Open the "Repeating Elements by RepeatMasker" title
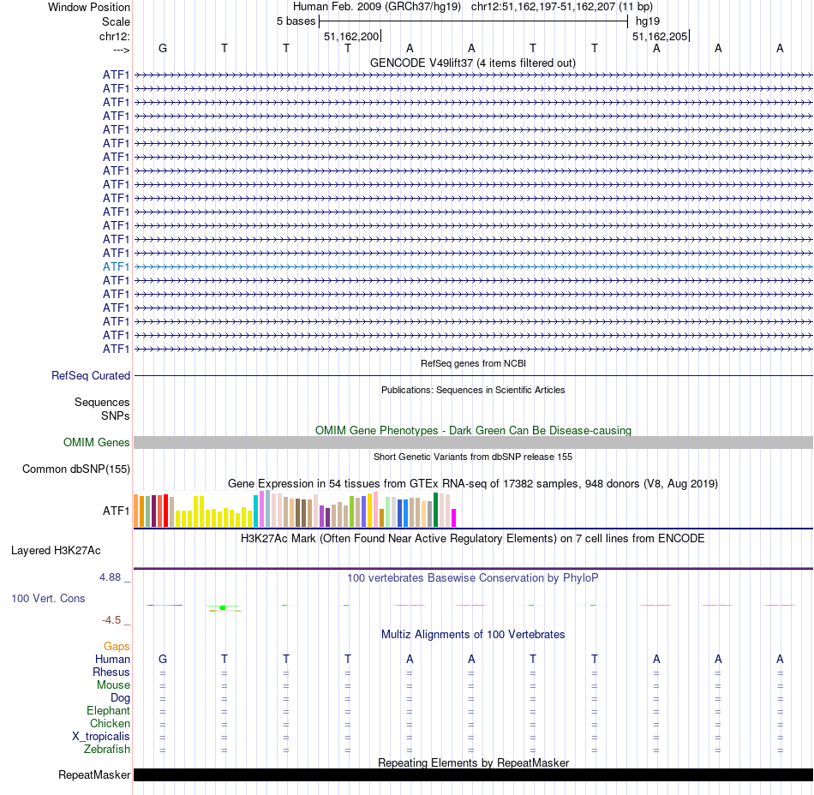The width and height of the screenshot is (814, 795). [473, 762]
